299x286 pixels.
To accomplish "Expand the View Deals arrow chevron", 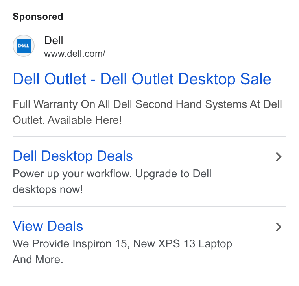I will (279, 227).
